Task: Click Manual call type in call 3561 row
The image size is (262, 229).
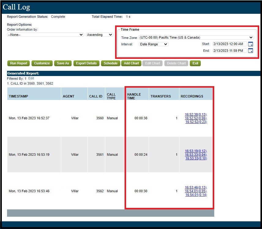Action: [112, 155]
